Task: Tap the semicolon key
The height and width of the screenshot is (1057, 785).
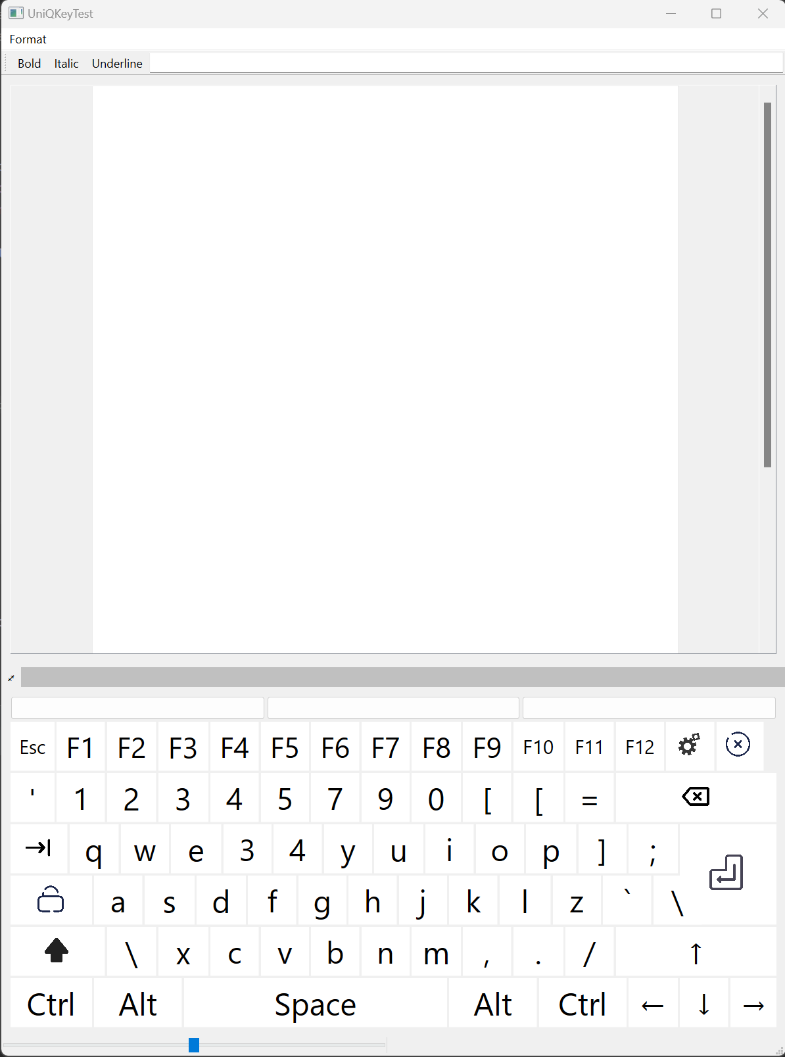Action: click(653, 849)
